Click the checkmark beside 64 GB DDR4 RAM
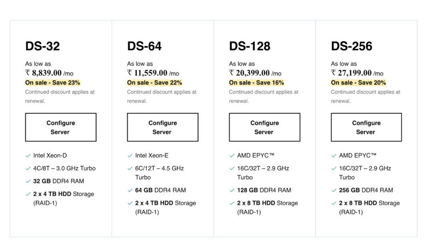Screen dimensions: 427x249 coord(130,190)
